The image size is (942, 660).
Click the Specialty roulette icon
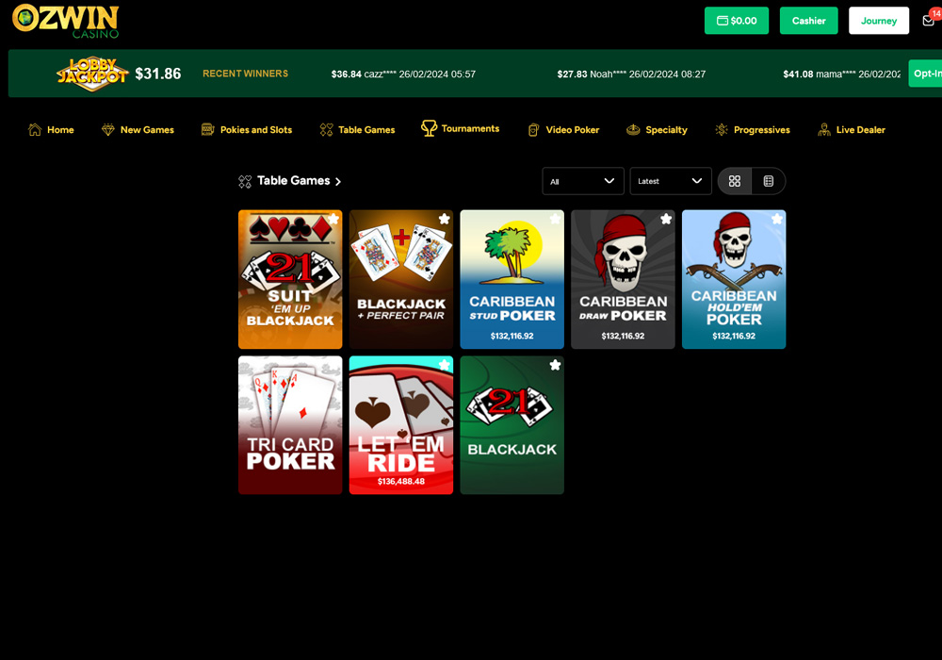[633, 130]
